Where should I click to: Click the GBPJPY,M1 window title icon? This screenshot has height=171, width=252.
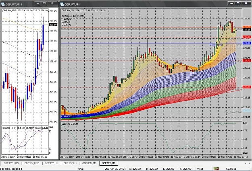(62, 4)
